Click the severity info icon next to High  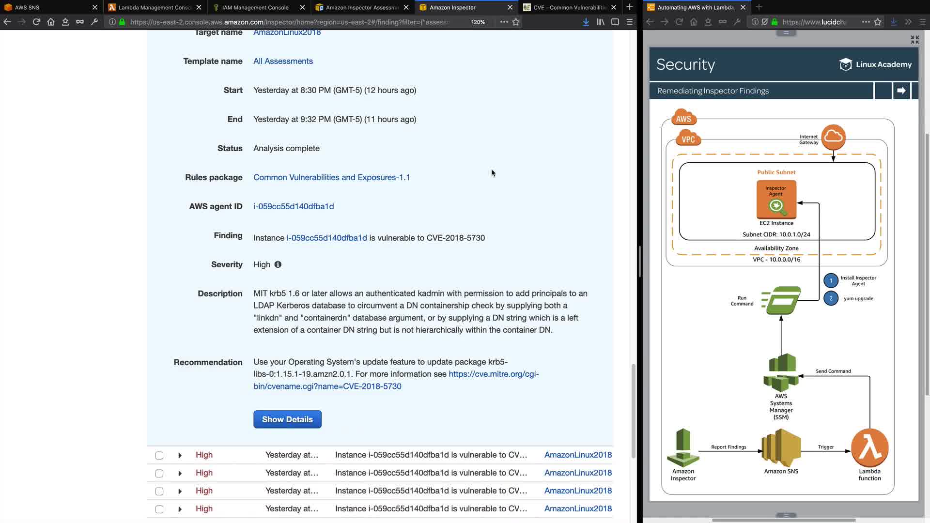point(278,264)
